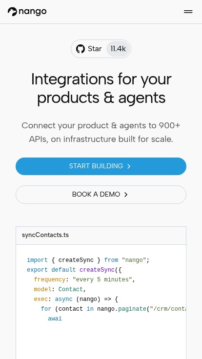Click the code editor header bar
Screen dimensions: 202x359
click(x=101, y=236)
